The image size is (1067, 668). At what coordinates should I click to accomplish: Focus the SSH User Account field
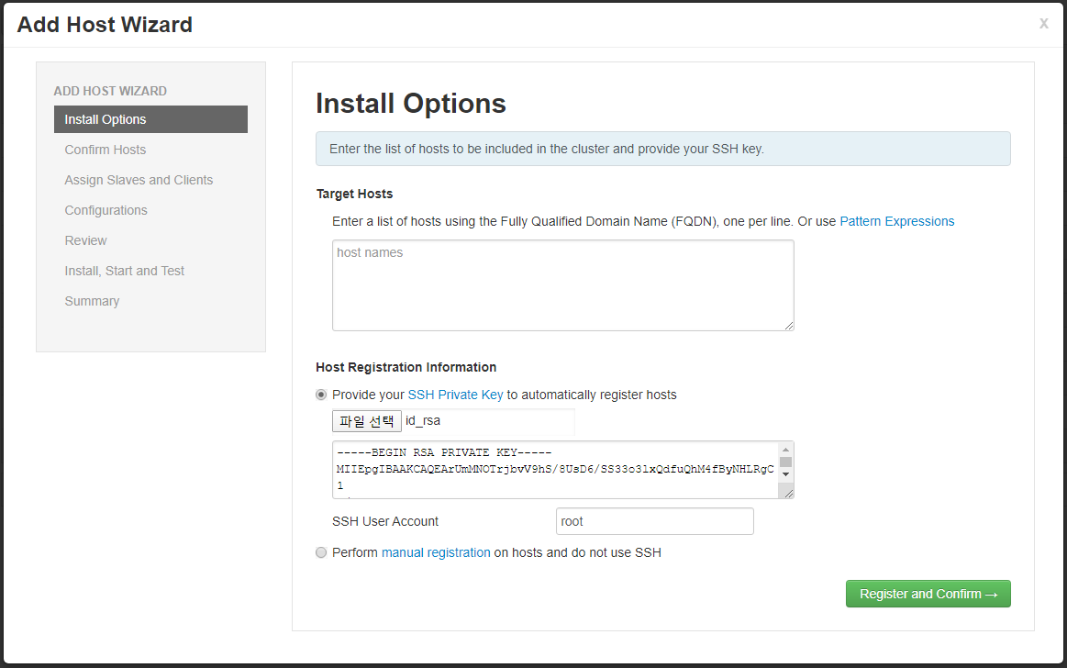click(654, 520)
